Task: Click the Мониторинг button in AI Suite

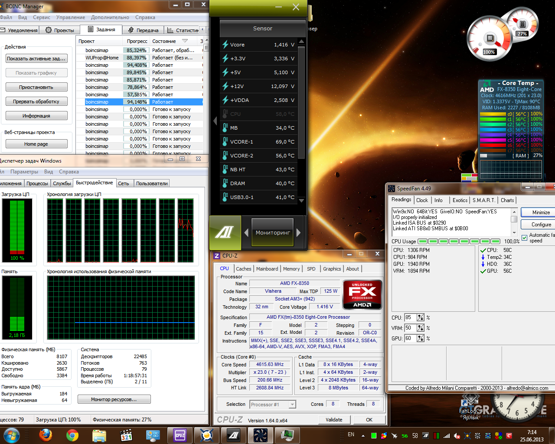Action: pos(273,233)
